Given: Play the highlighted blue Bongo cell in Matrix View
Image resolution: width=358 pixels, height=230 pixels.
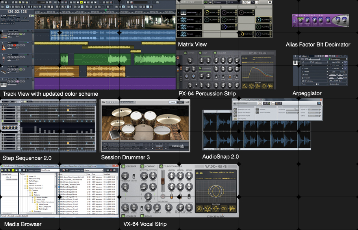Looking at the screenshot, I should click(x=258, y=20).
